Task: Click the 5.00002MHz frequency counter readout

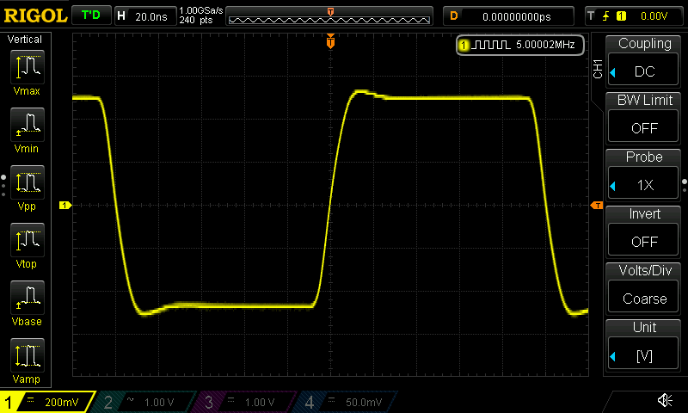Action: point(521,44)
